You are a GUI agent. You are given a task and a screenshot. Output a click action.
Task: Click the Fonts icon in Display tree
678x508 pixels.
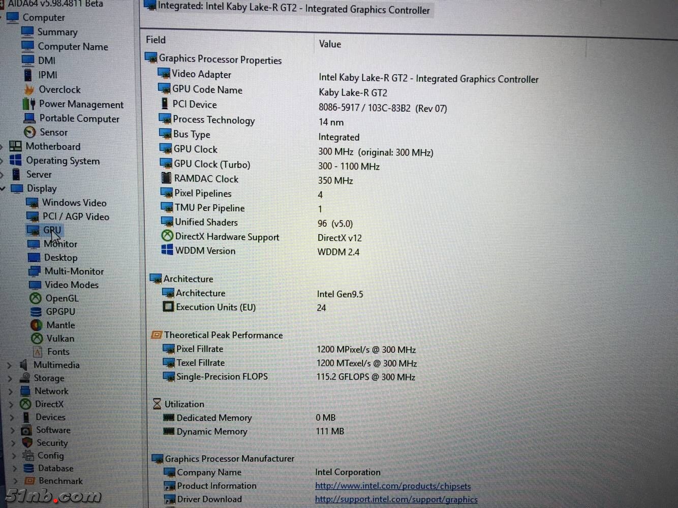[x=38, y=352]
